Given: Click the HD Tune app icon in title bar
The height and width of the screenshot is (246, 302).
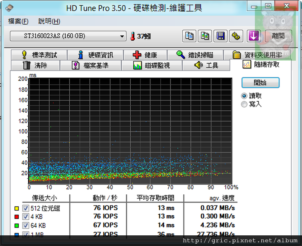Looking at the screenshot, I should (x=9, y=8).
